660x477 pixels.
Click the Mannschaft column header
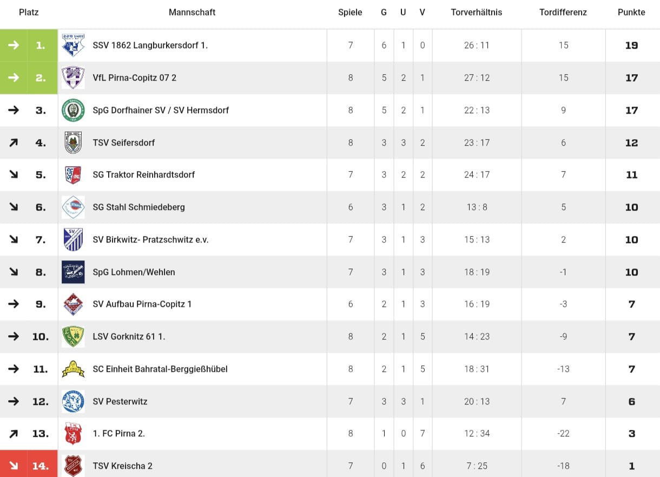point(192,12)
